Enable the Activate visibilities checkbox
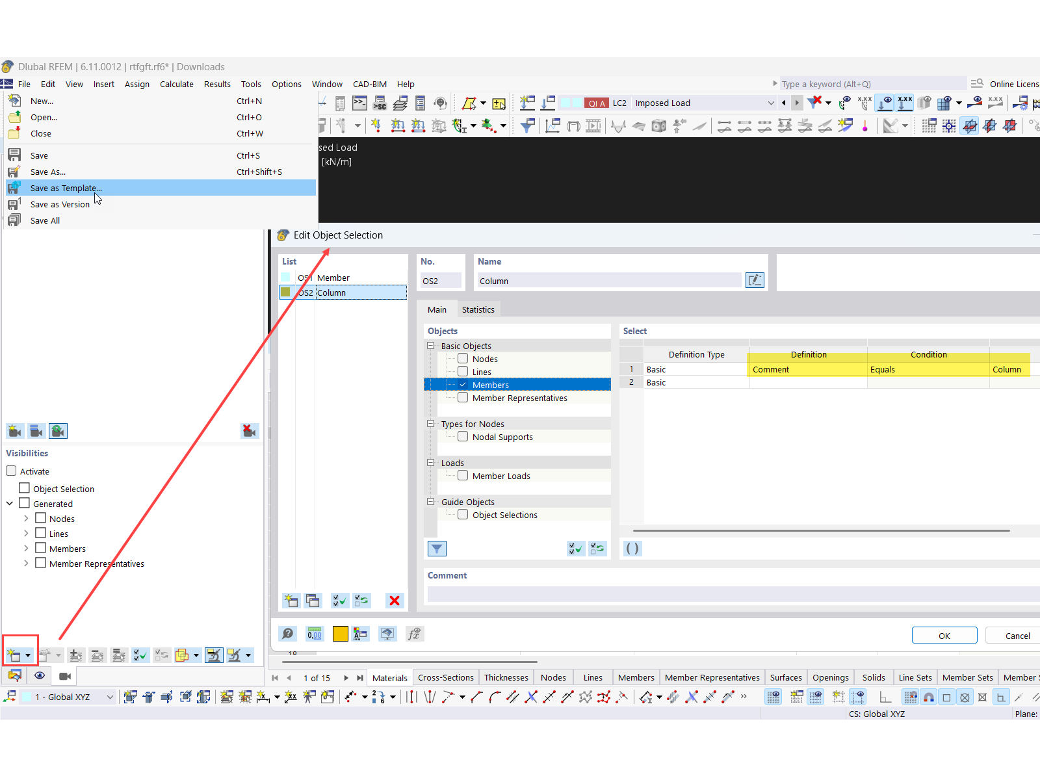 click(x=11, y=471)
